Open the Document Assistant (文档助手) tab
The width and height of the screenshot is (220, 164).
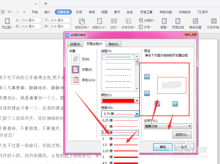185,12
